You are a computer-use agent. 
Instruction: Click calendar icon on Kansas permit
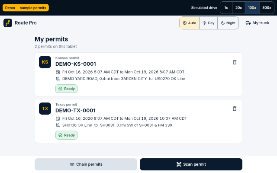point(58,72)
